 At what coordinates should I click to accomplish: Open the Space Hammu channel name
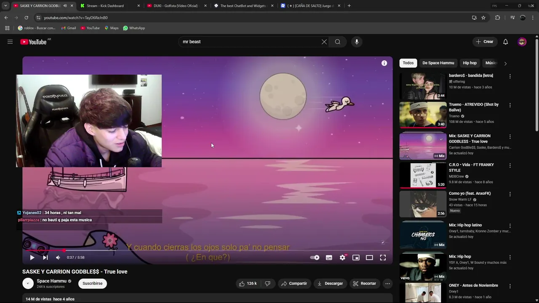point(51,281)
